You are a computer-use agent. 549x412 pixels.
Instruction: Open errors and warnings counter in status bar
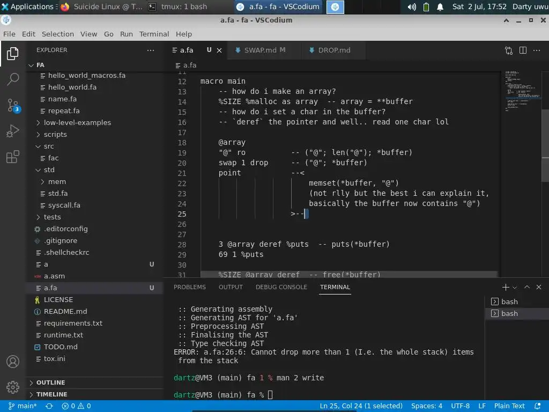(76, 406)
